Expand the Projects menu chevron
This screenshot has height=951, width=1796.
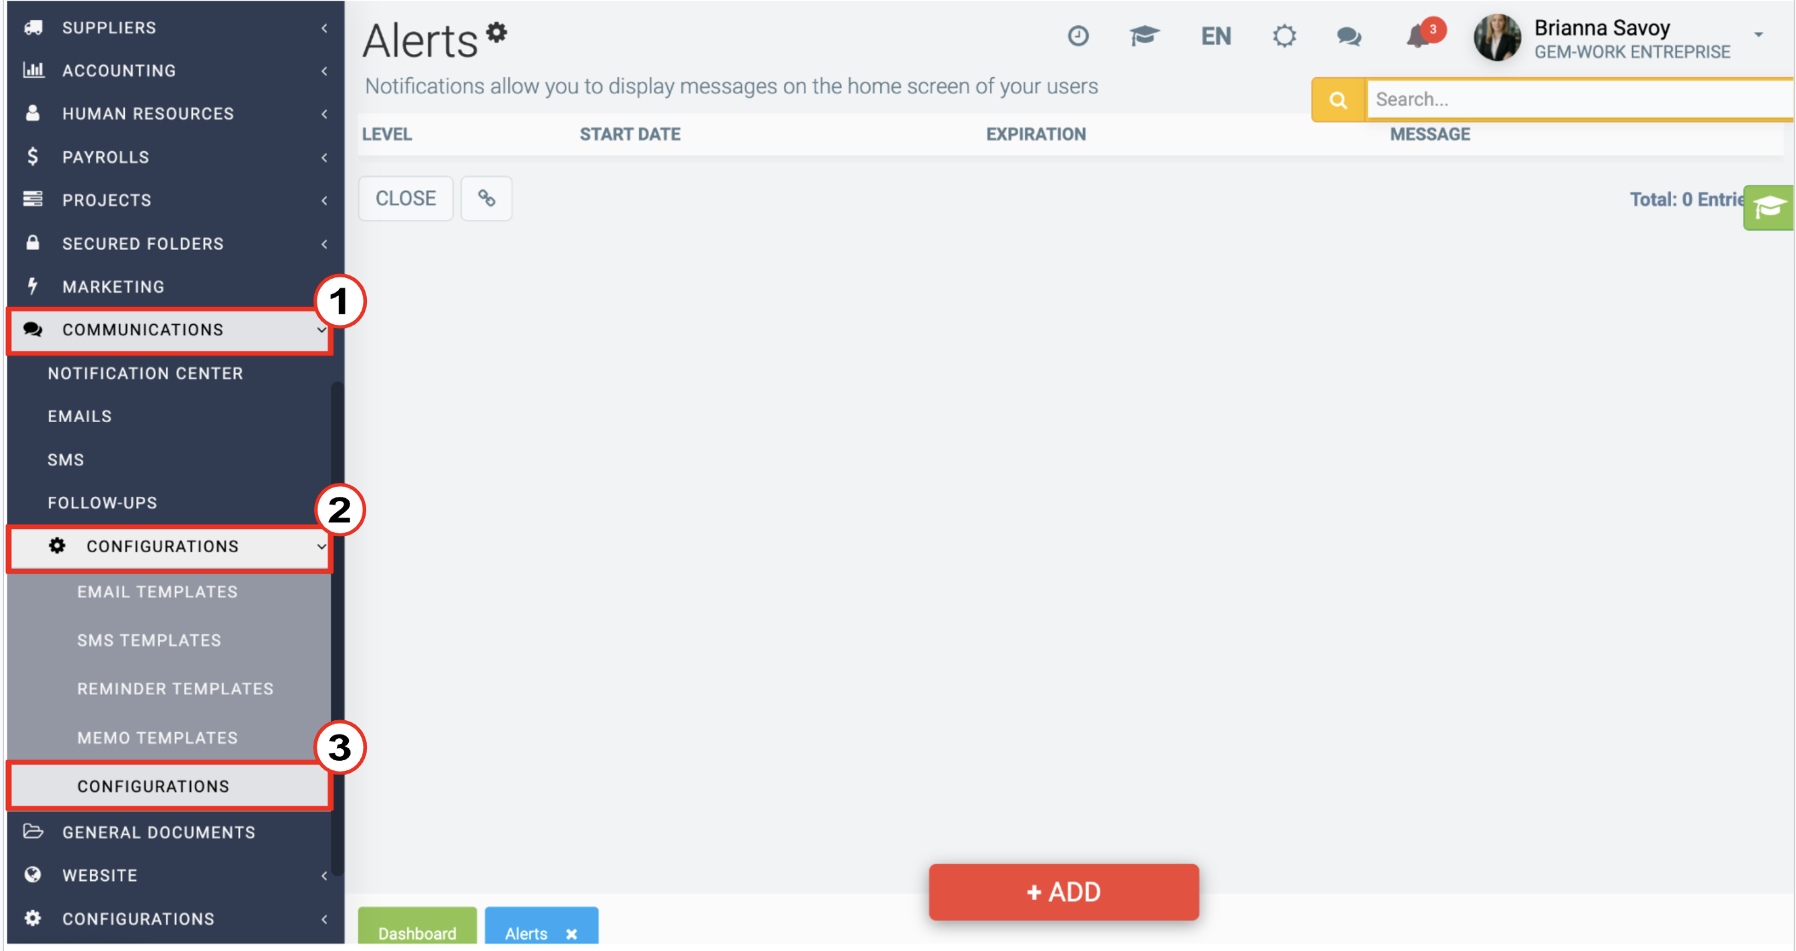(324, 200)
